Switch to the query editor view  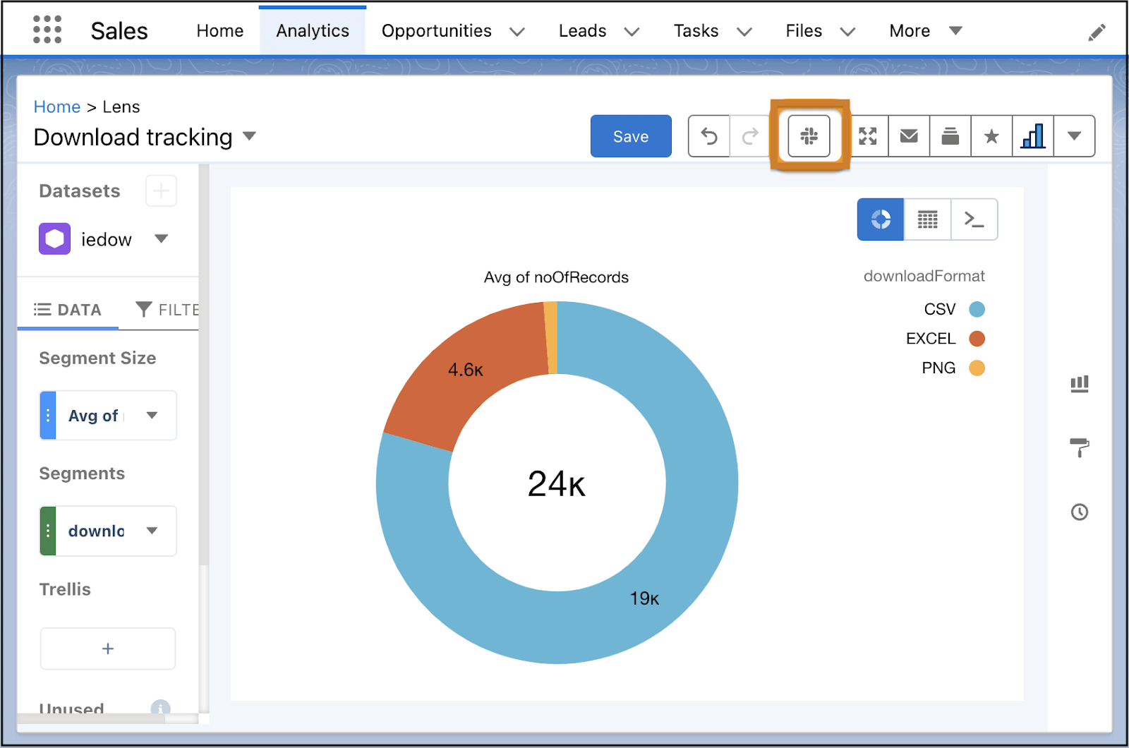point(974,219)
